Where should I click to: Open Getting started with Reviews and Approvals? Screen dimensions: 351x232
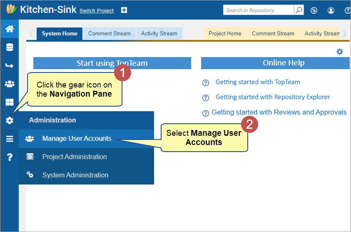[279, 112]
